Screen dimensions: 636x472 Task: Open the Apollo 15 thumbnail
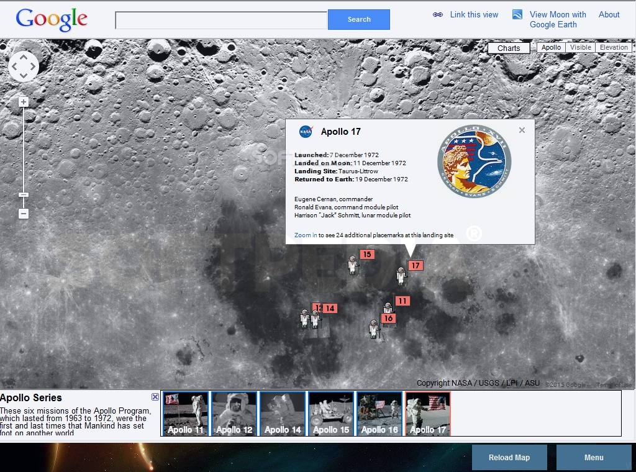(x=331, y=414)
